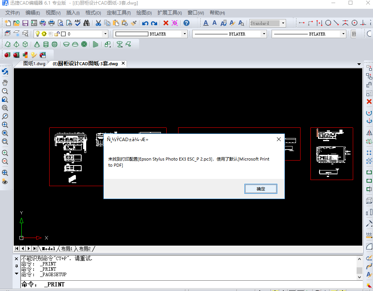Expand the BYLAYER linetype dropdown
Viewport: 373px width, 291px height.
[264, 34]
